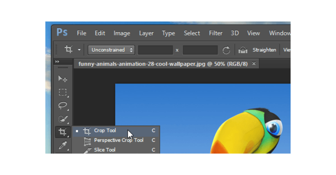Image resolution: width=336 pixels, height=175 pixels.
Task: Click the Crop tool in toolbar
Action: (62, 132)
